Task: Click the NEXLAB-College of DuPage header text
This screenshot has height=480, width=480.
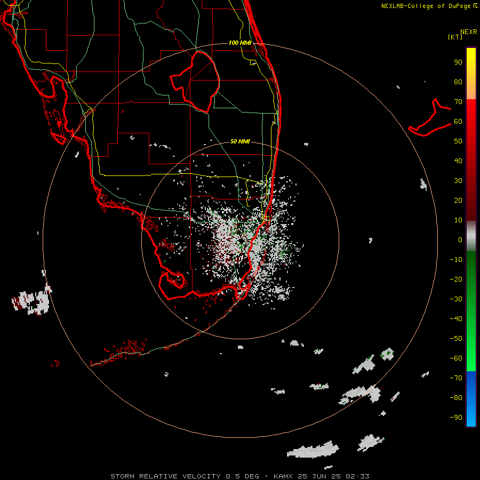Action: (x=429, y=6)
